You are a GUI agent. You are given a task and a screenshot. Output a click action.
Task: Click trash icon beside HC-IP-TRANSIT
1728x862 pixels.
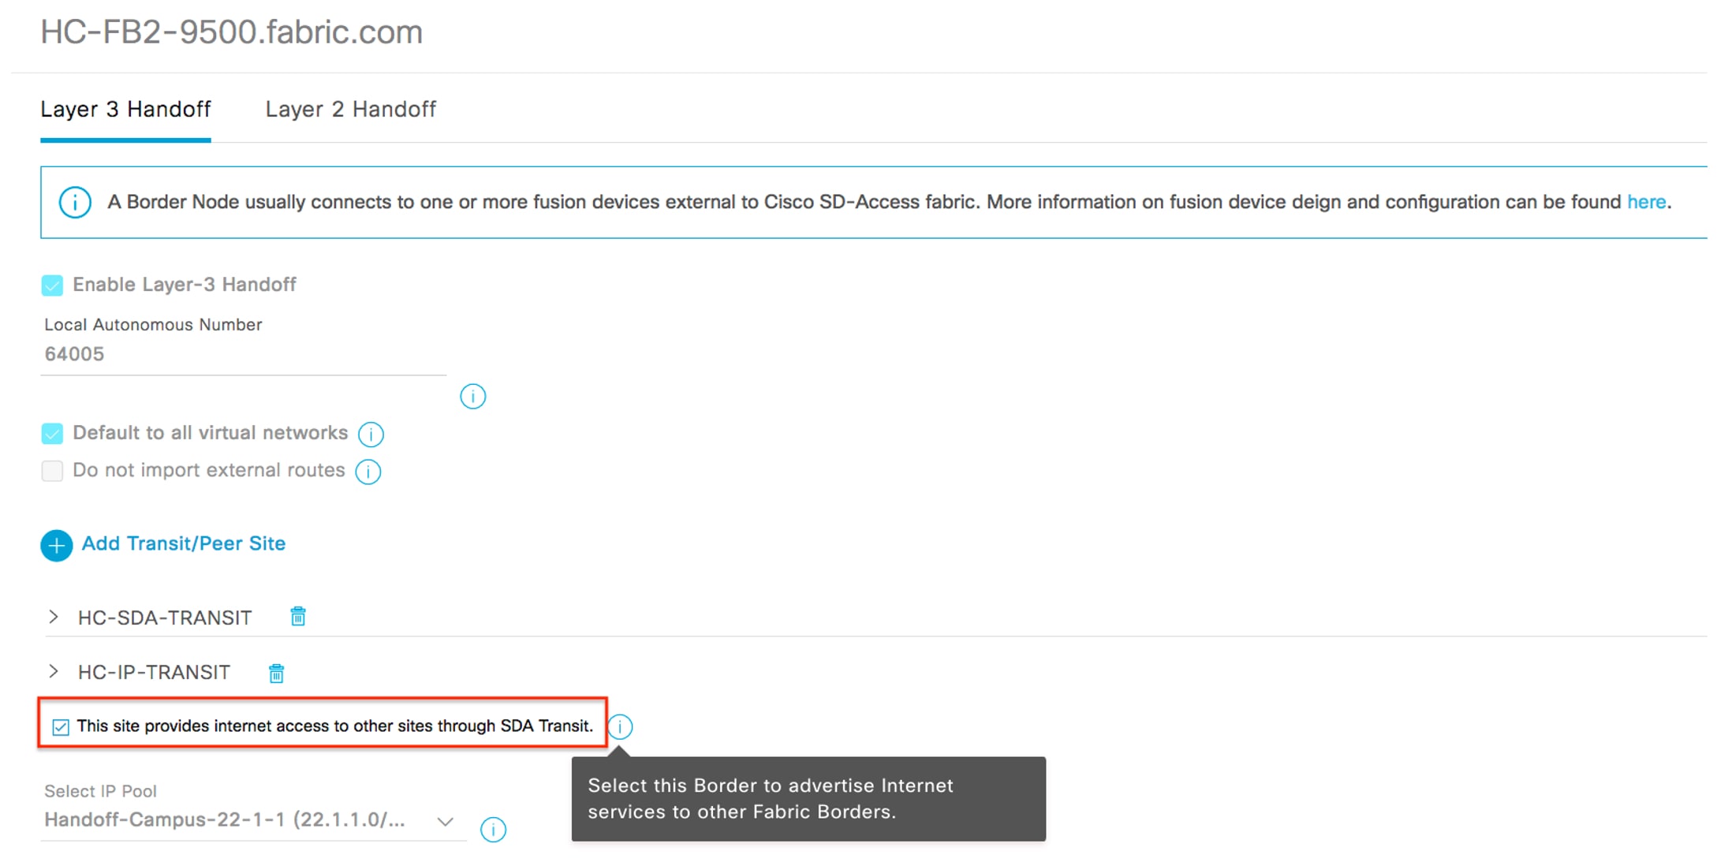tap(276, 673)
